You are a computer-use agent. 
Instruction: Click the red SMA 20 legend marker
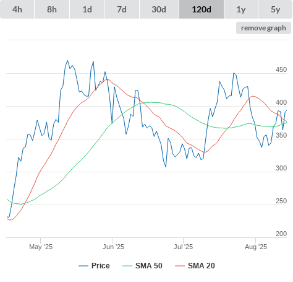180,266
